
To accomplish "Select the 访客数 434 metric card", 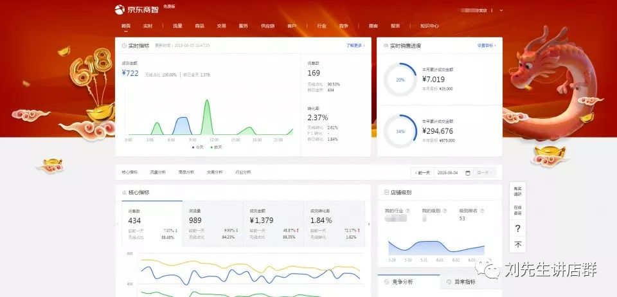I will click(x=152, y=224).
